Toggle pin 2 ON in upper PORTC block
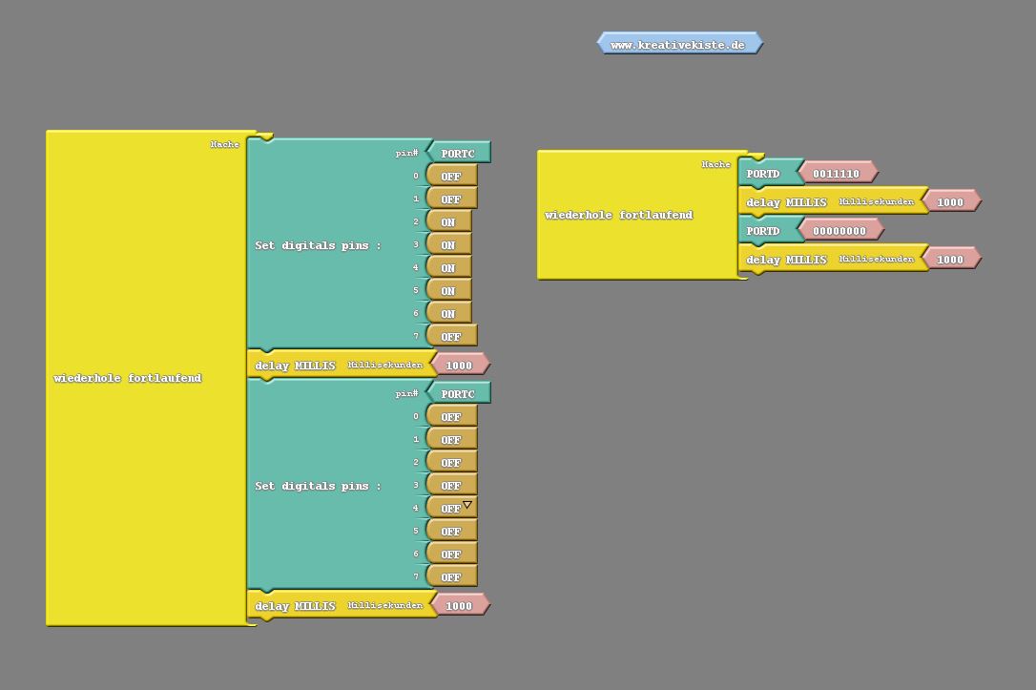1036x690 pixels. 448,222
